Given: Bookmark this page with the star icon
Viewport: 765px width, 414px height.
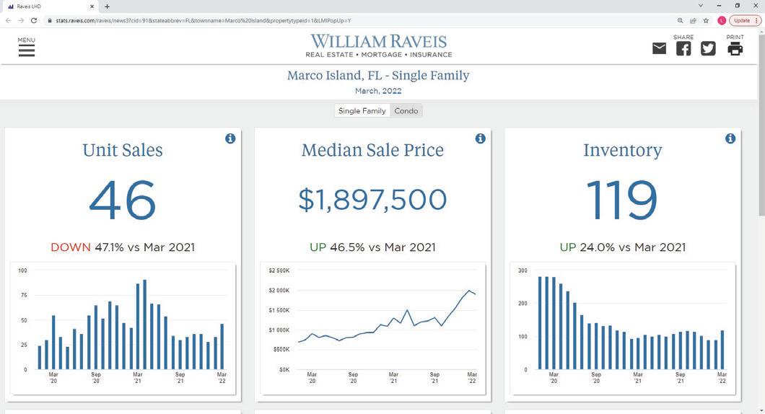Looking at the screenshot, I should click(706, 20).
